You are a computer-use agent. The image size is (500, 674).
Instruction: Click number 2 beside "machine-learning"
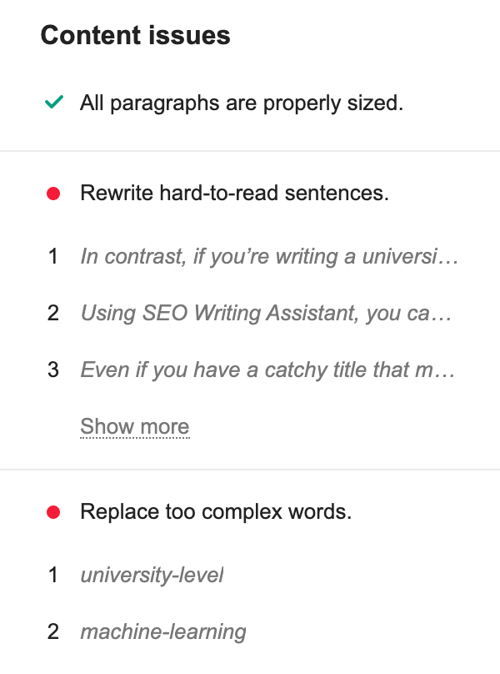[53, 631]
